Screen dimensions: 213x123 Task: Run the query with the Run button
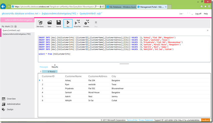68,23
